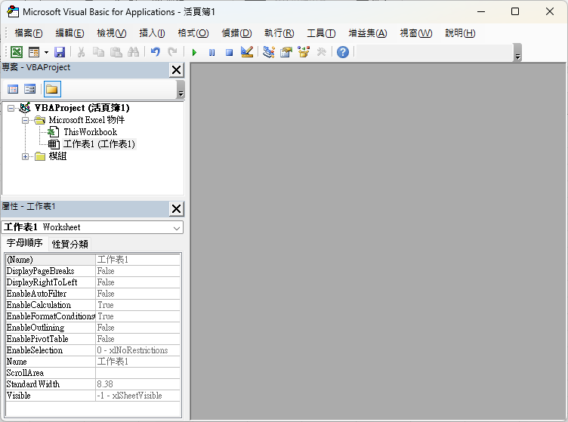This screenshot has width=568, height=422.
Task: Click the ScrollArea empty value field
Action: pos(138,373)
